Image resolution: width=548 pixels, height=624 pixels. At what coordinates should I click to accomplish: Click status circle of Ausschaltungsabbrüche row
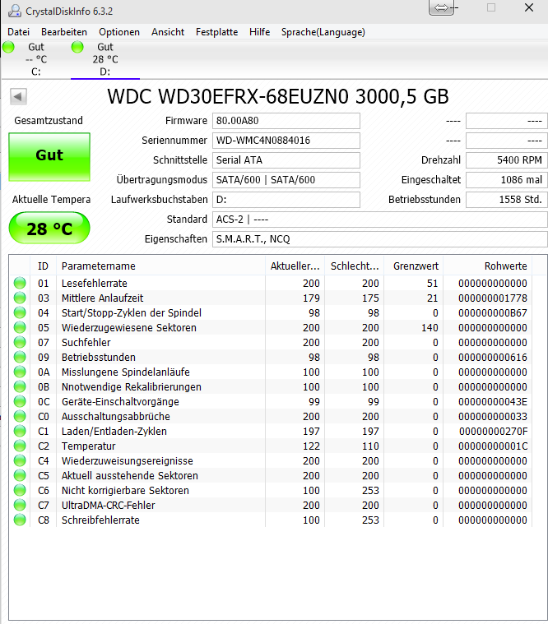(20, 416)
